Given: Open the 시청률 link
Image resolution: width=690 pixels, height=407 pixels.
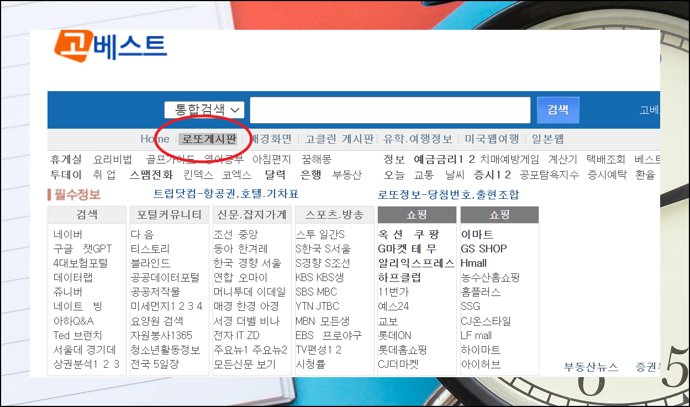Looking at the screenshot, I should pos(310,364).
